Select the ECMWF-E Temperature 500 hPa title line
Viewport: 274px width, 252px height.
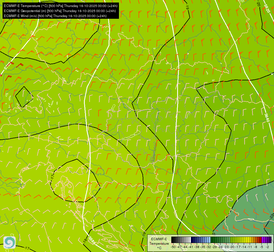61,6
